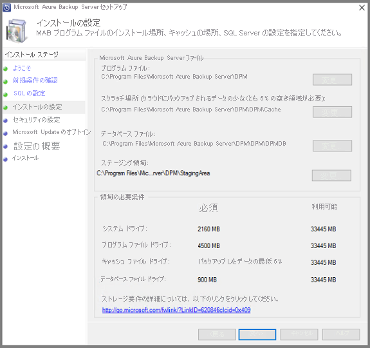Open the 前提条件の確認 stage
The image size is (370, 348).
(x=35, y=81)
